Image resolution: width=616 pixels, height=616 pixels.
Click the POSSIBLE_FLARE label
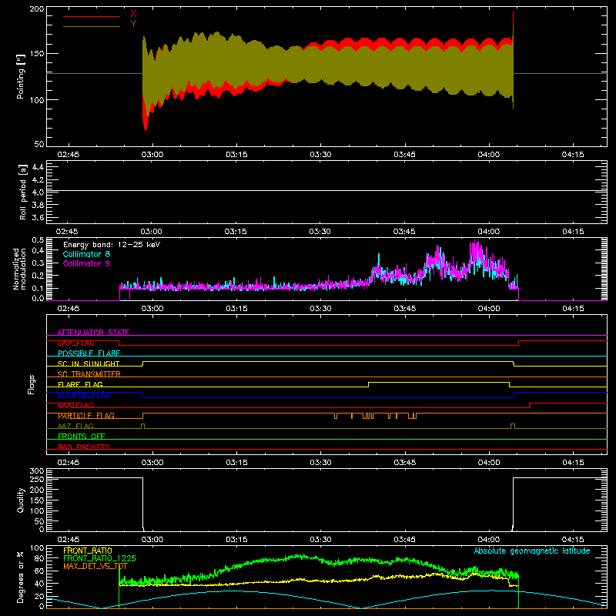coord(89,353)
